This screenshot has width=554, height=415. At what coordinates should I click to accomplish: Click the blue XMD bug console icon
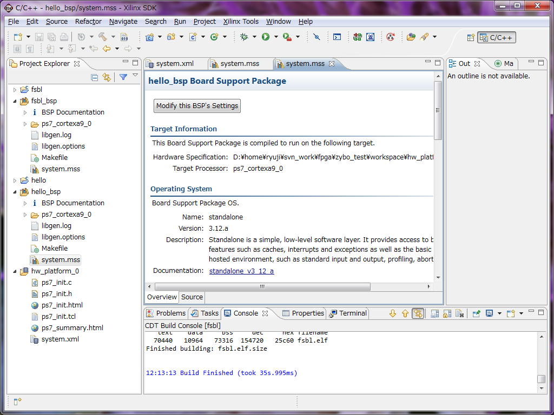click(x=370, y=37)
